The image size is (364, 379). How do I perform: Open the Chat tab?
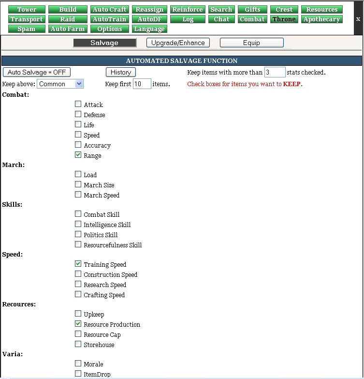coord(221,19)
